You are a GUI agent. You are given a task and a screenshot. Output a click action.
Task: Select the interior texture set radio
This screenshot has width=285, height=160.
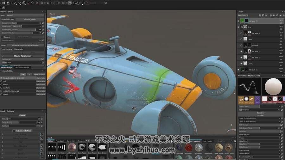[1, 84]
